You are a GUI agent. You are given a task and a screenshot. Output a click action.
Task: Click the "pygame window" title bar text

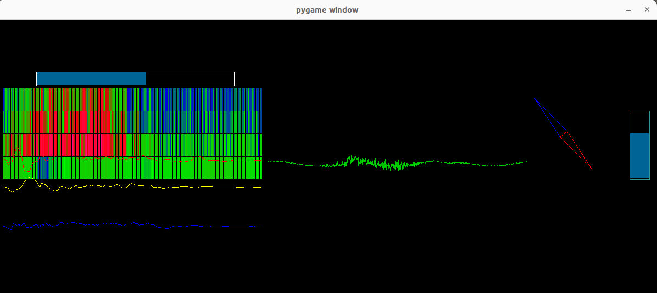[327, 10]
